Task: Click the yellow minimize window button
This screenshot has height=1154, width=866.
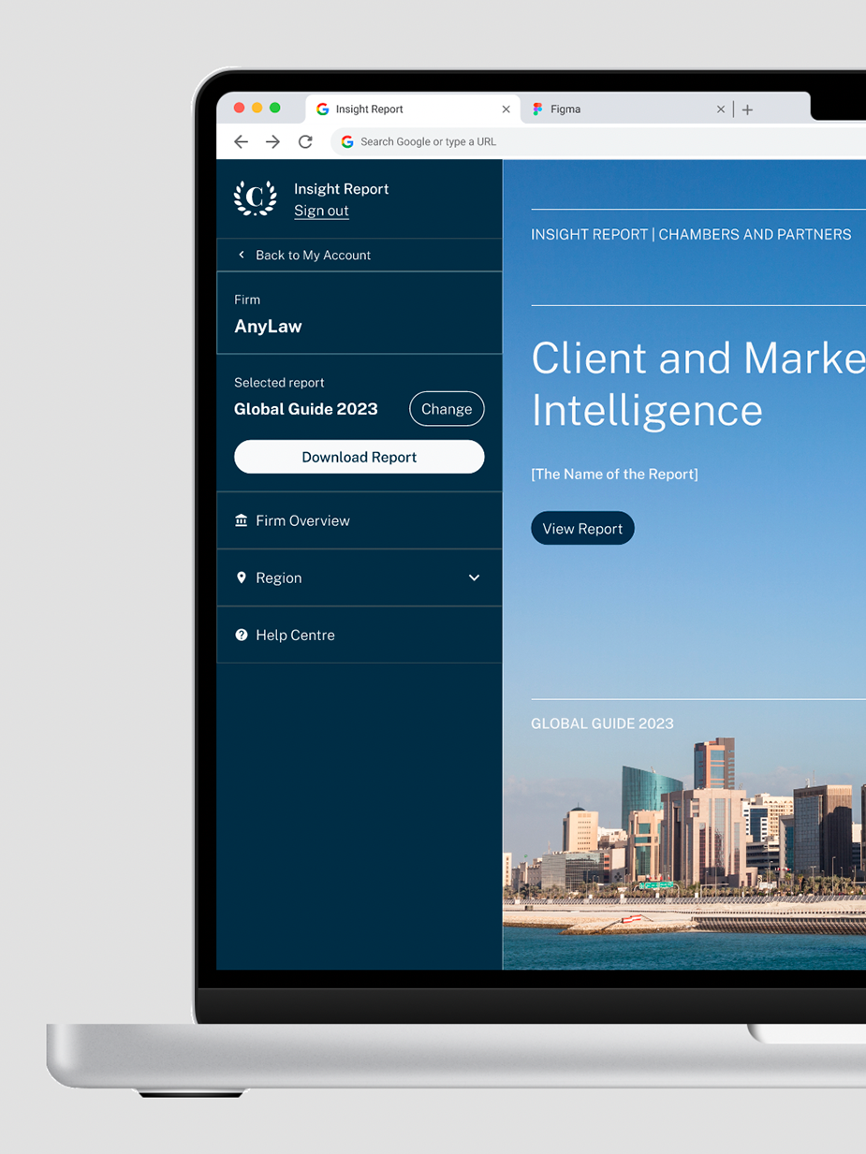Action: click(x=257, y=109)
